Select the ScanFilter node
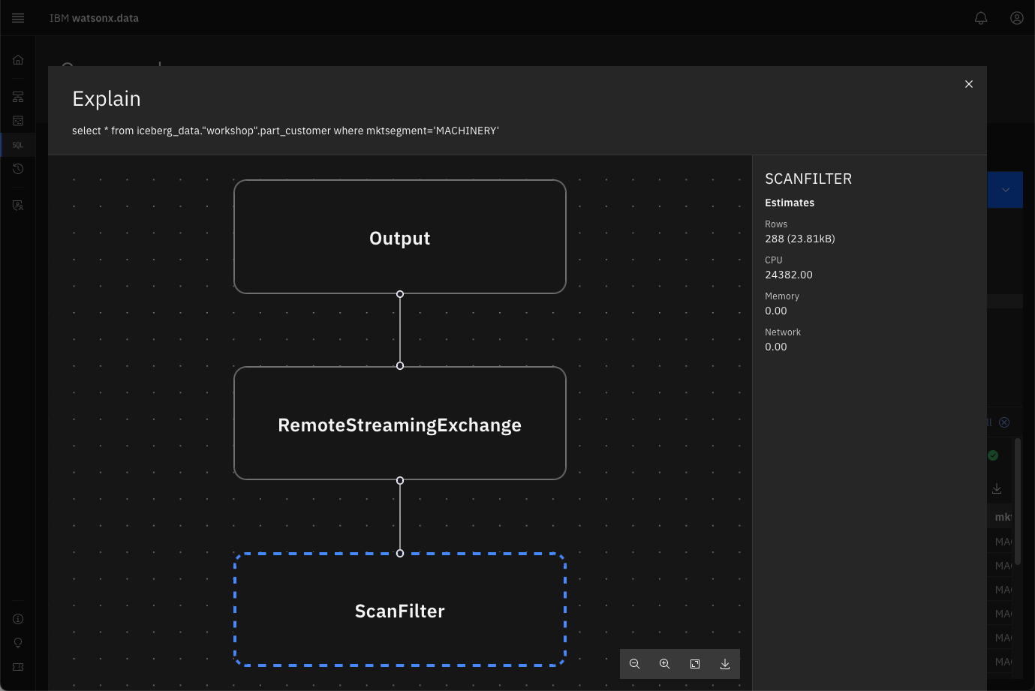1035x691 pixels. [x=400, y=610]
